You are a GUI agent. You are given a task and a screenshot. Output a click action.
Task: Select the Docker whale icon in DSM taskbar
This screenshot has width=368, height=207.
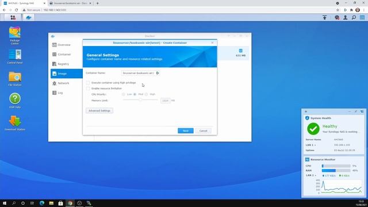pos(29,17)
